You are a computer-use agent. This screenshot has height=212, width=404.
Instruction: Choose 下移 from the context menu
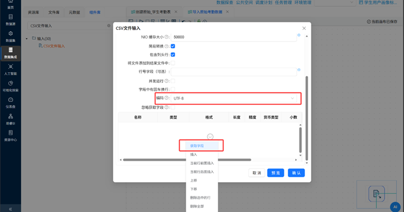pyautogui.click(x=202, y=189)
